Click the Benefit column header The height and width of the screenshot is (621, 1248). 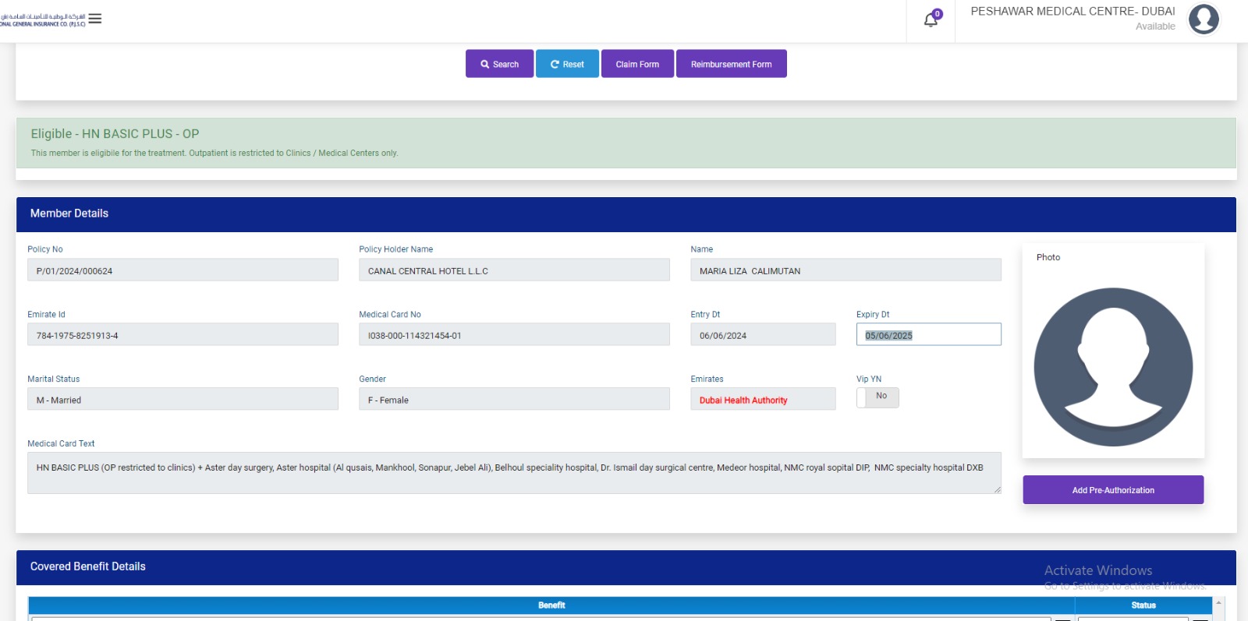point(551,605)
